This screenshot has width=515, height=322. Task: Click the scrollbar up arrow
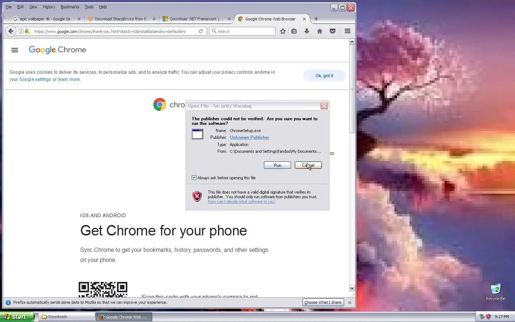(352, 42)
